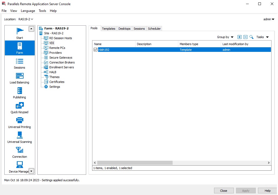This screenshot has width=278, height=195.
Task: Switch to the Sessions tab
Action: (139, 28)
